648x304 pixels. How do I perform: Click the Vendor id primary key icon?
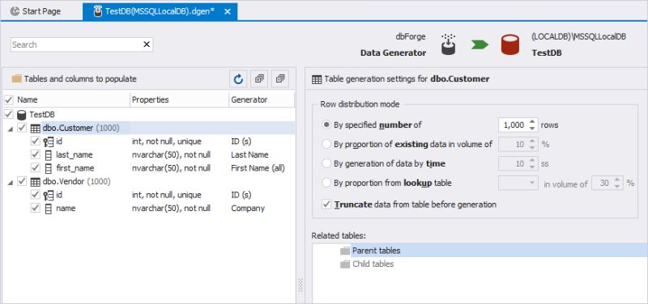[49, 195]
